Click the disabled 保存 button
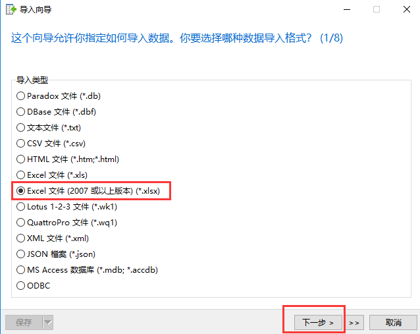The width and height of the screenshot is (420, 334). [24, 322]
